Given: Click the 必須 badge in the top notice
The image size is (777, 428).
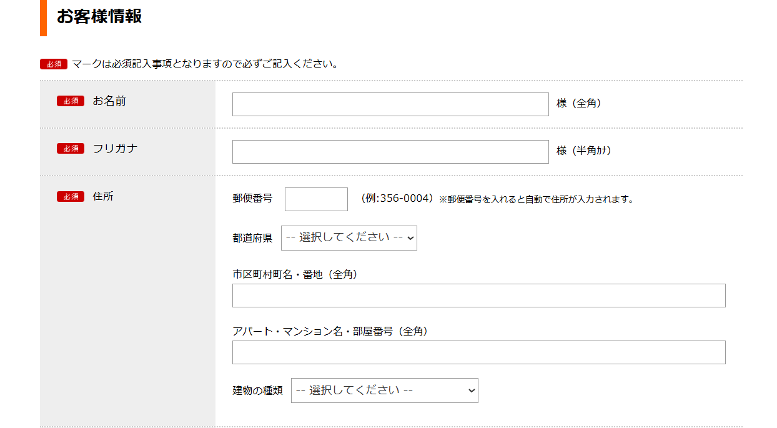Looking at the screenshot, I should tap(54, 64).
